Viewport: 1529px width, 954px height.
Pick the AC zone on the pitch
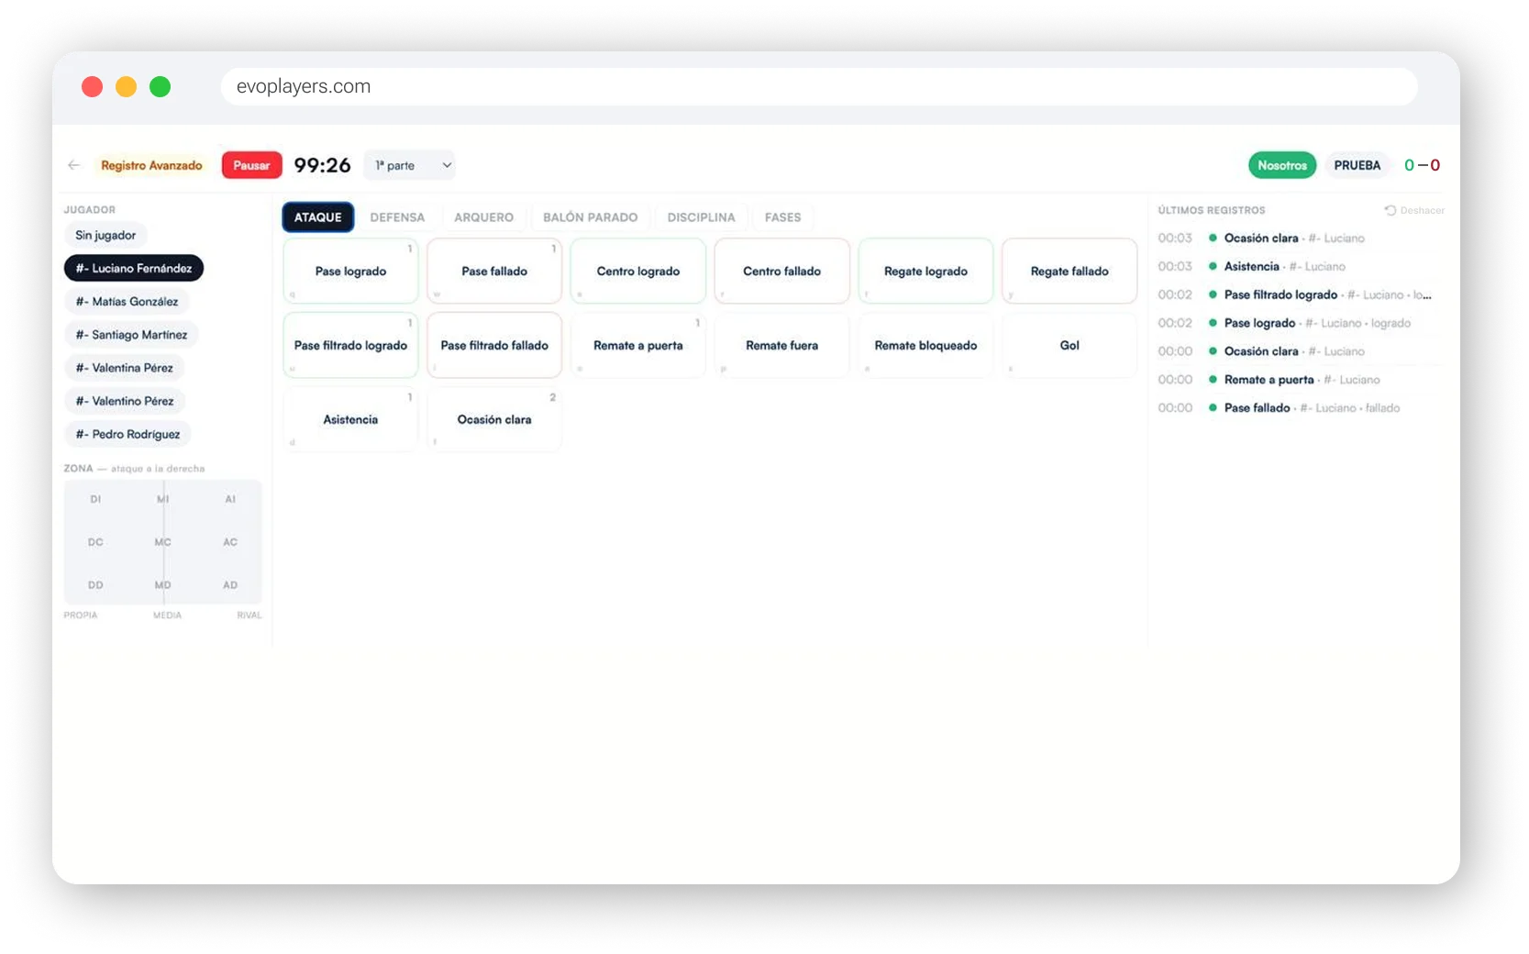click(x=230, y=542)
